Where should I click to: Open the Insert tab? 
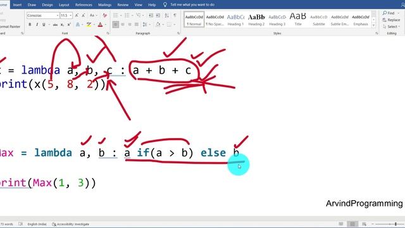[x=17, y=4]
